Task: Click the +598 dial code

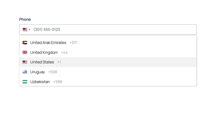Action: pyautogui.click(x=53, y=72)
